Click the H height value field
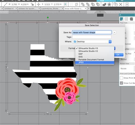 (24, 4)
